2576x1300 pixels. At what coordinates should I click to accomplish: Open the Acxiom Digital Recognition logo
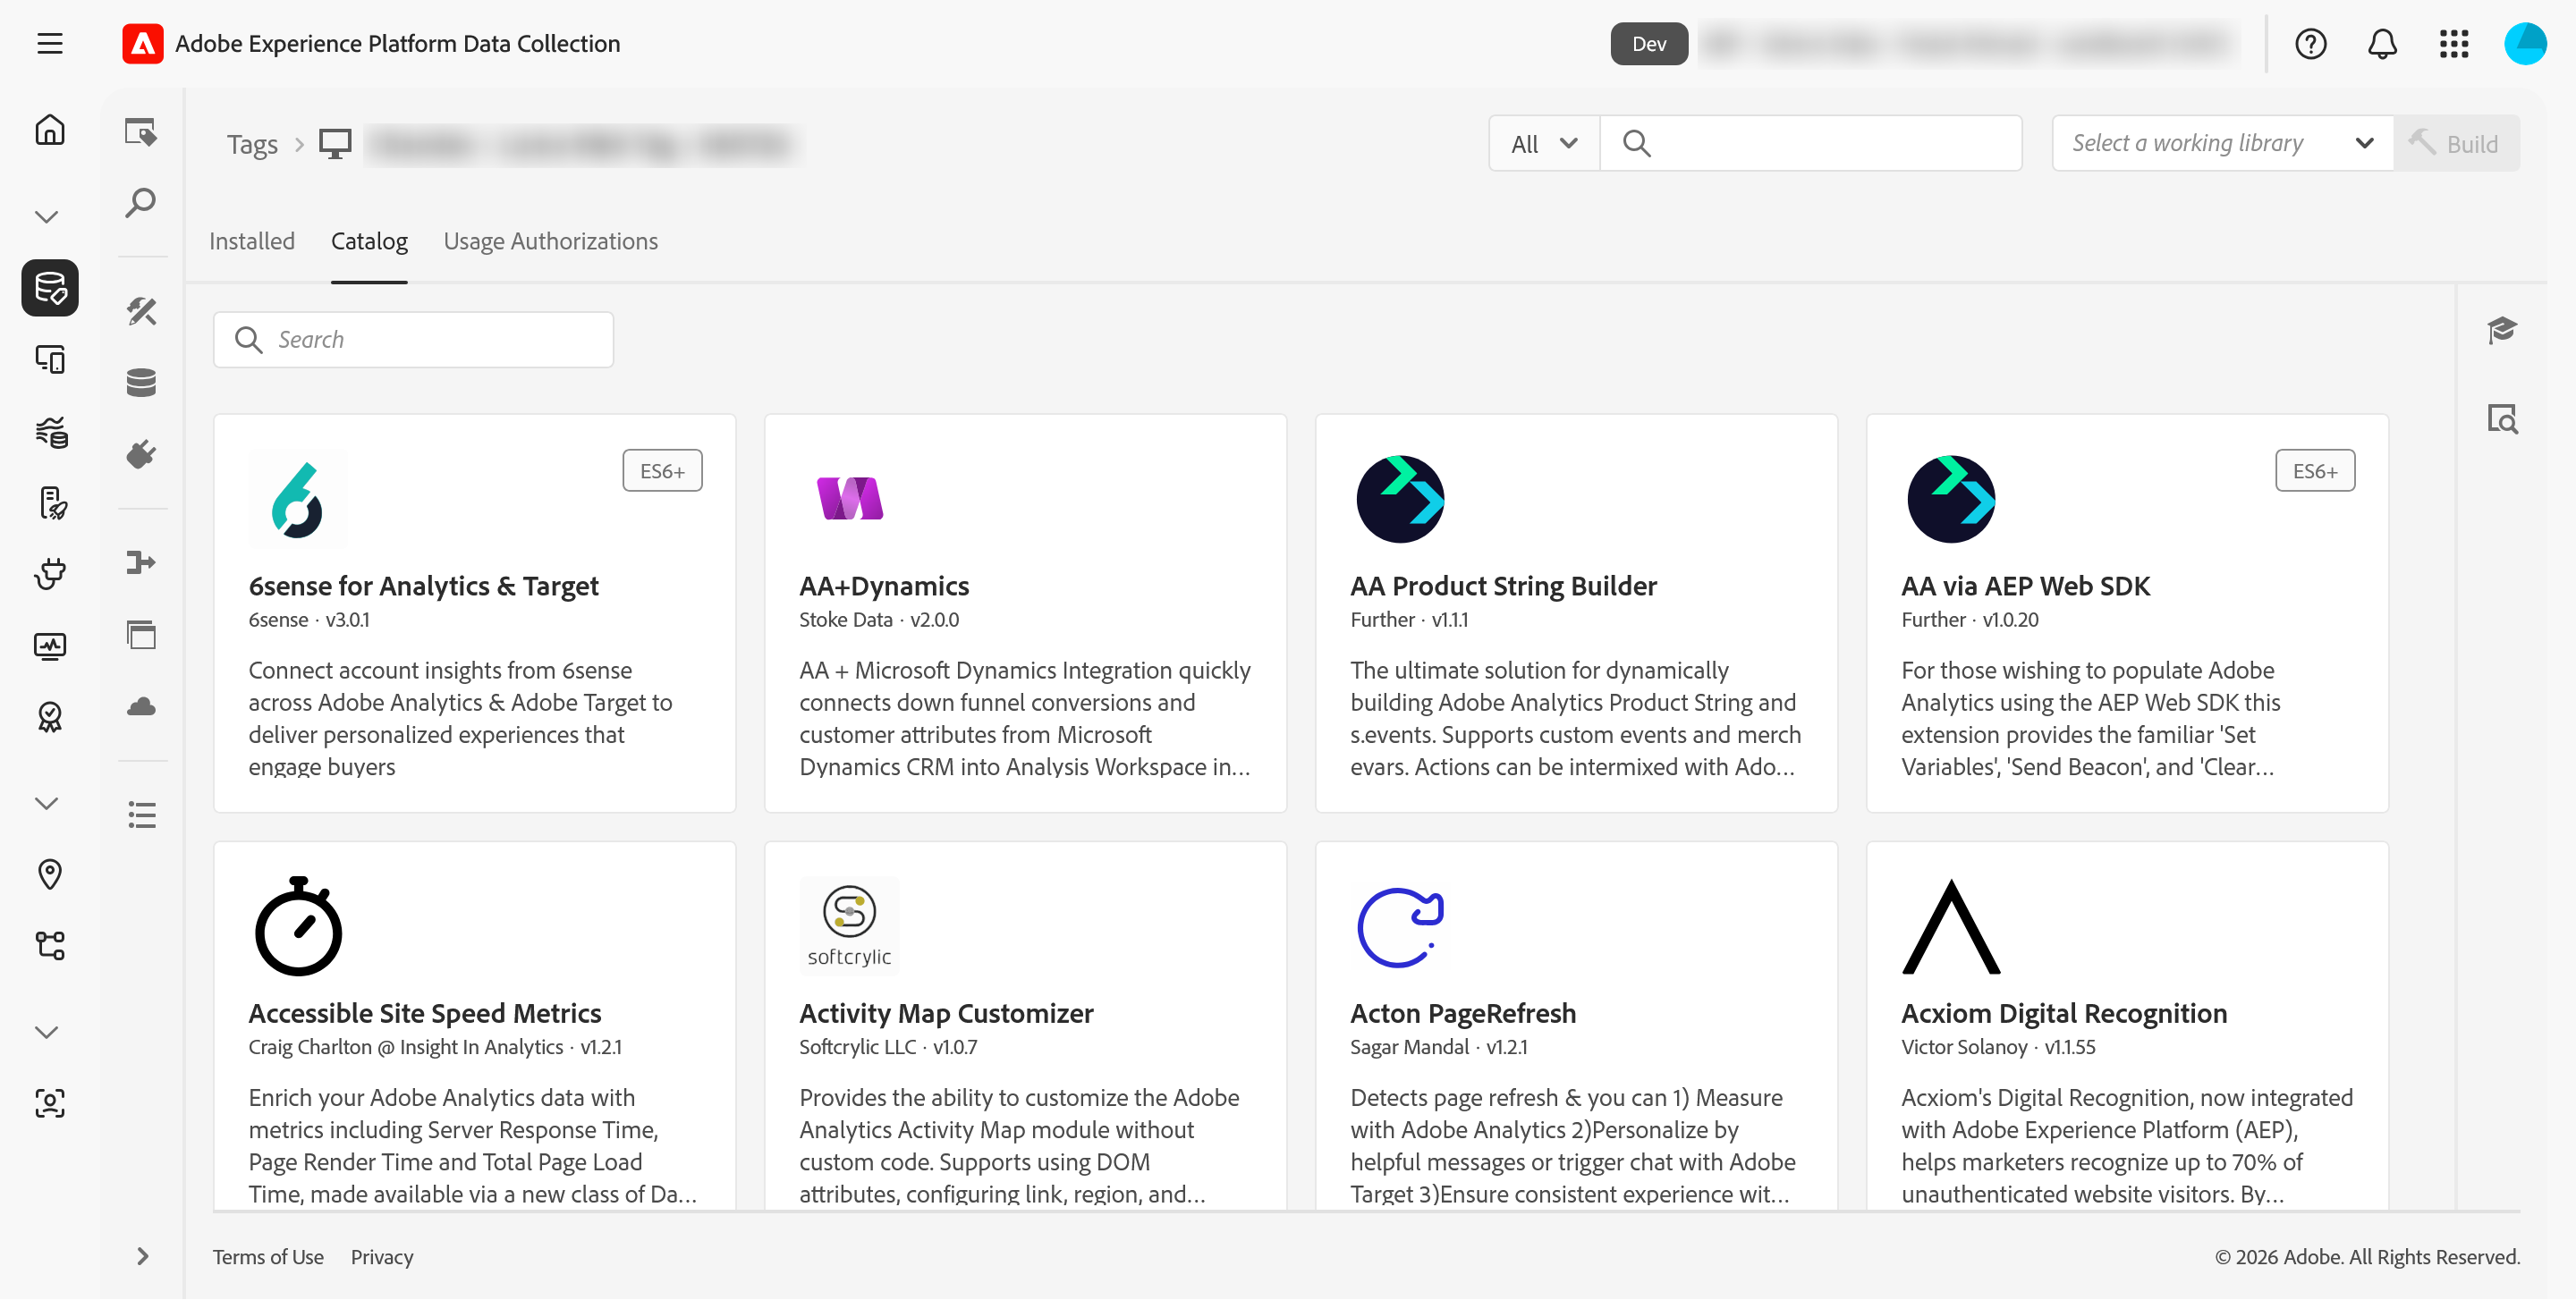[1951, 926]
